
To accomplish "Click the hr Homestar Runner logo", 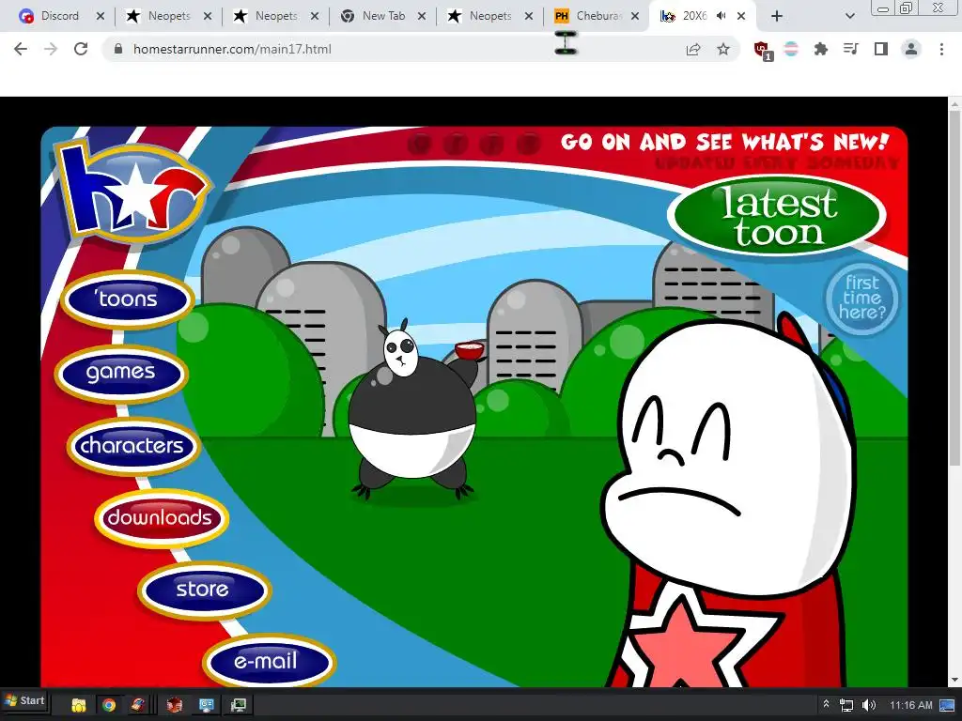I will (133, 192).
